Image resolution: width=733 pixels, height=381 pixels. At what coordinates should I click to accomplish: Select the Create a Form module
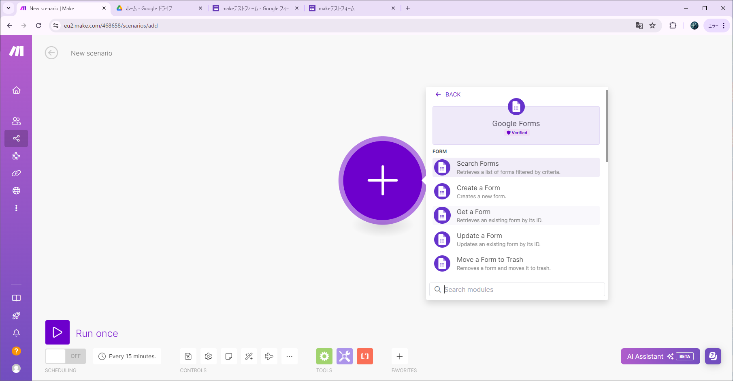pyautogui.click(x=516, y=192)
